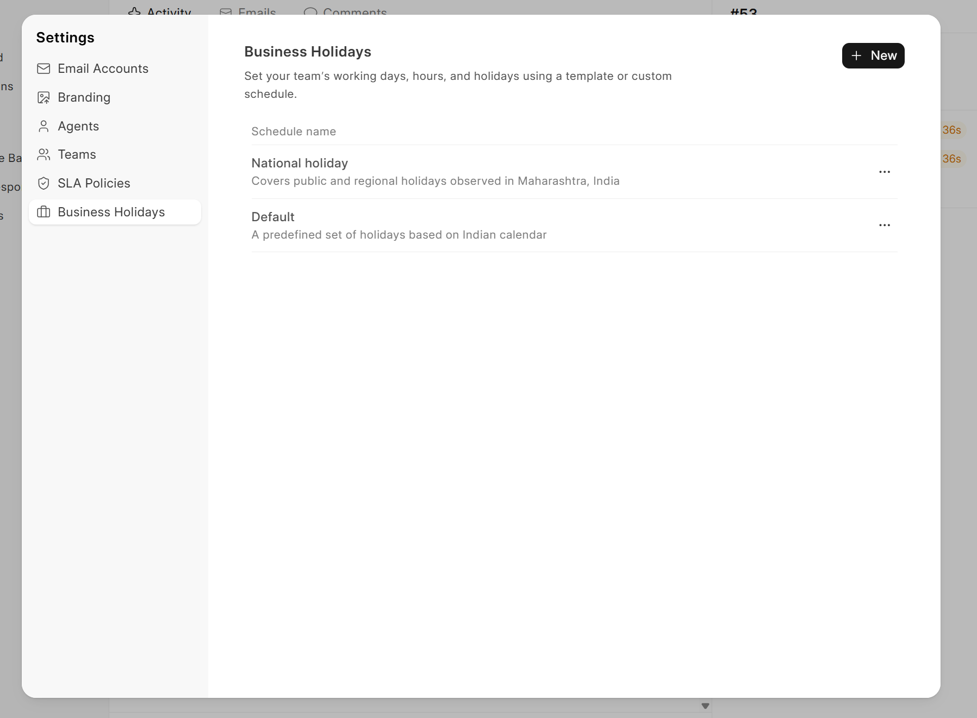Click the plus icon in New button
The width and height of the screenshot is (977, 718).
tap(856, 56)
